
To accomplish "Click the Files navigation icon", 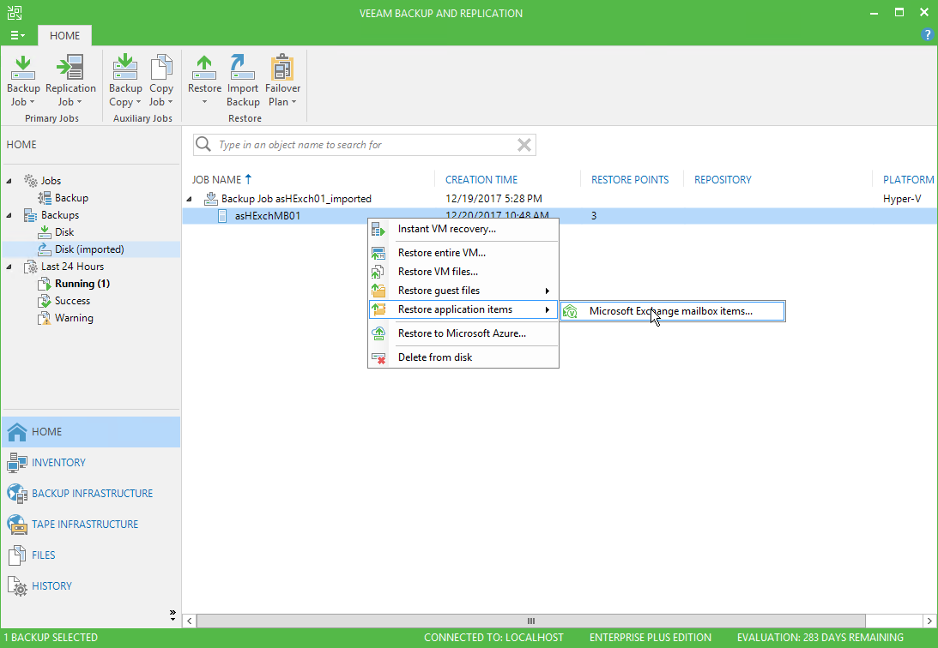I will click(x=17, y=555).
